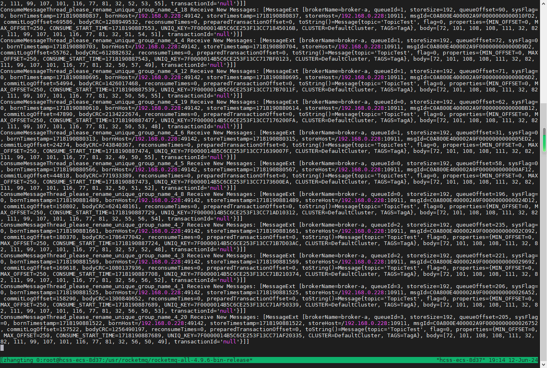Click the value "commitLogOffset=55762"
Screen dimensions: 547x368
34,53
